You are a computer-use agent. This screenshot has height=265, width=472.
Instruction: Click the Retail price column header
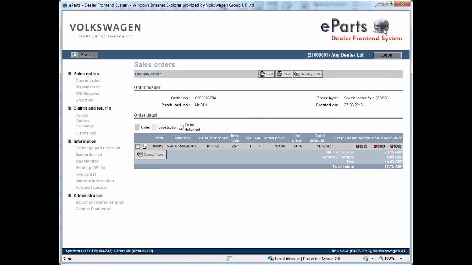coord(274,138)
